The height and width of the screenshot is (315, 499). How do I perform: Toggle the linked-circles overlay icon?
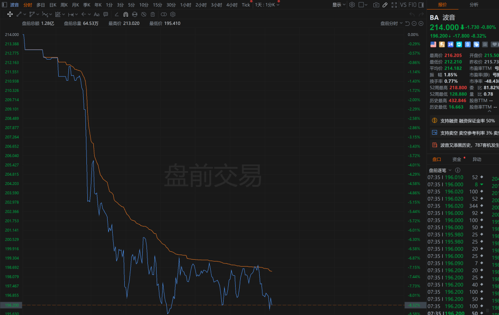click(164, 14)
